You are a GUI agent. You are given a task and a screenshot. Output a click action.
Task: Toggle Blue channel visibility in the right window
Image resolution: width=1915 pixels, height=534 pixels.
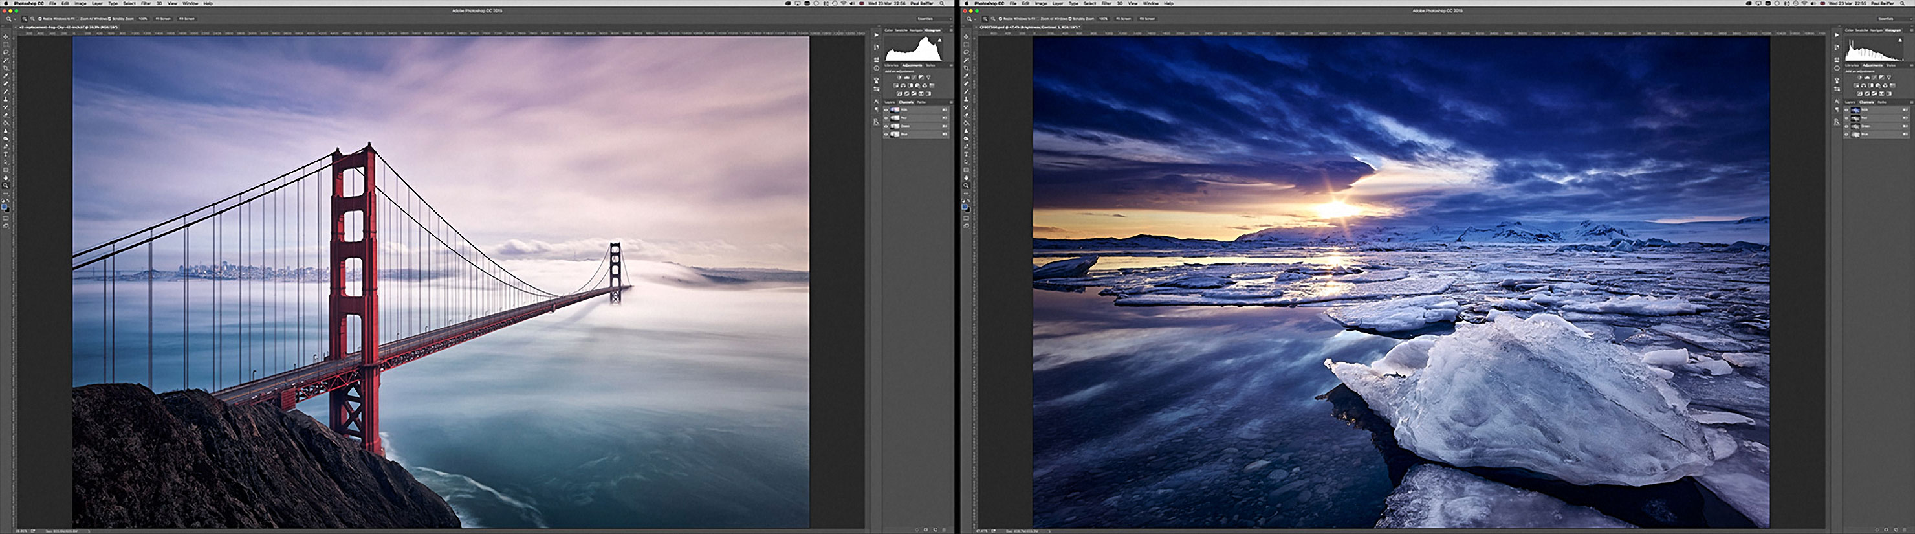point(1846,134)
